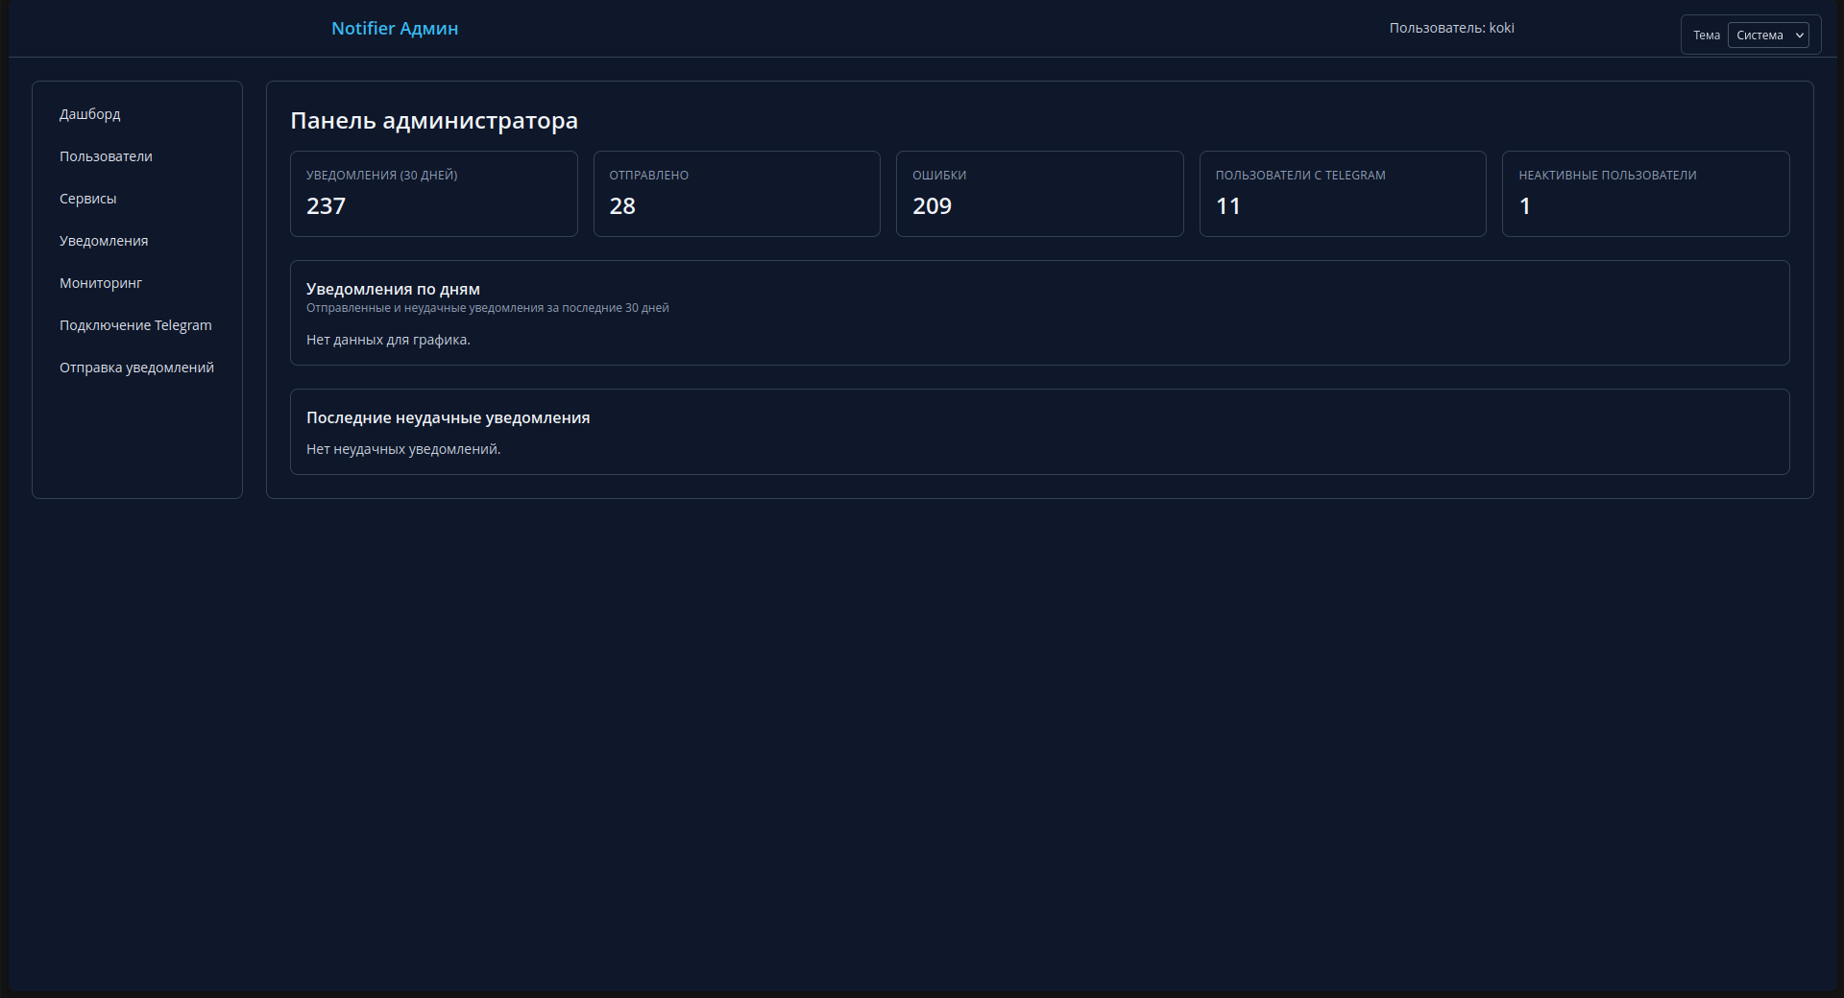Navigate to Мониторинг page
Image resolution: width=1844 pixels, height=998 pixels.
pyautogui.click(x=101, y=283)
